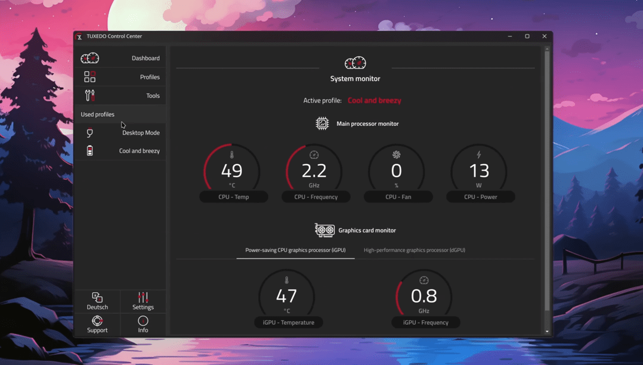Click the iGPU - Frequency gauge
The height and width of the screenshot is (365, 643).
point(424,295)
